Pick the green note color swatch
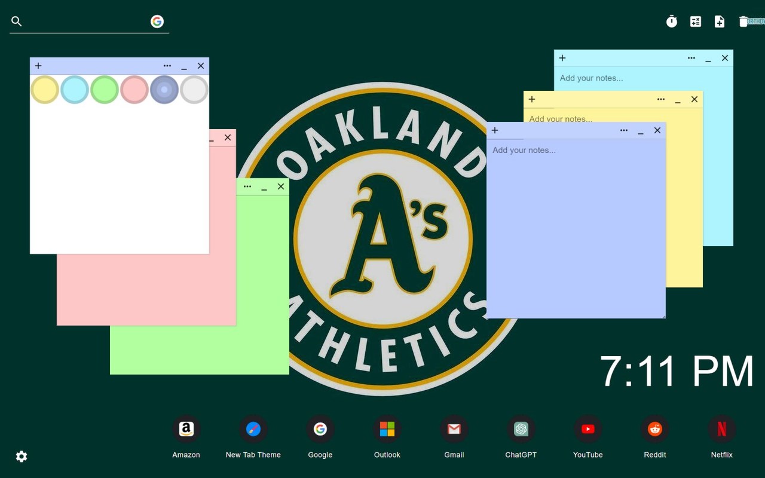This screenshot has width=765, height=478. 105,90
